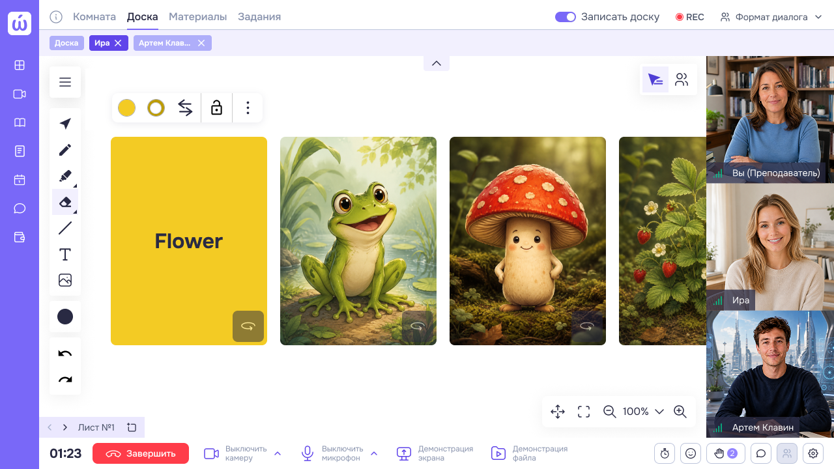834x469 pixels.
Task: Open the timer icon in bottom bar
Action: pyautogui.click(x=665, y=453)
